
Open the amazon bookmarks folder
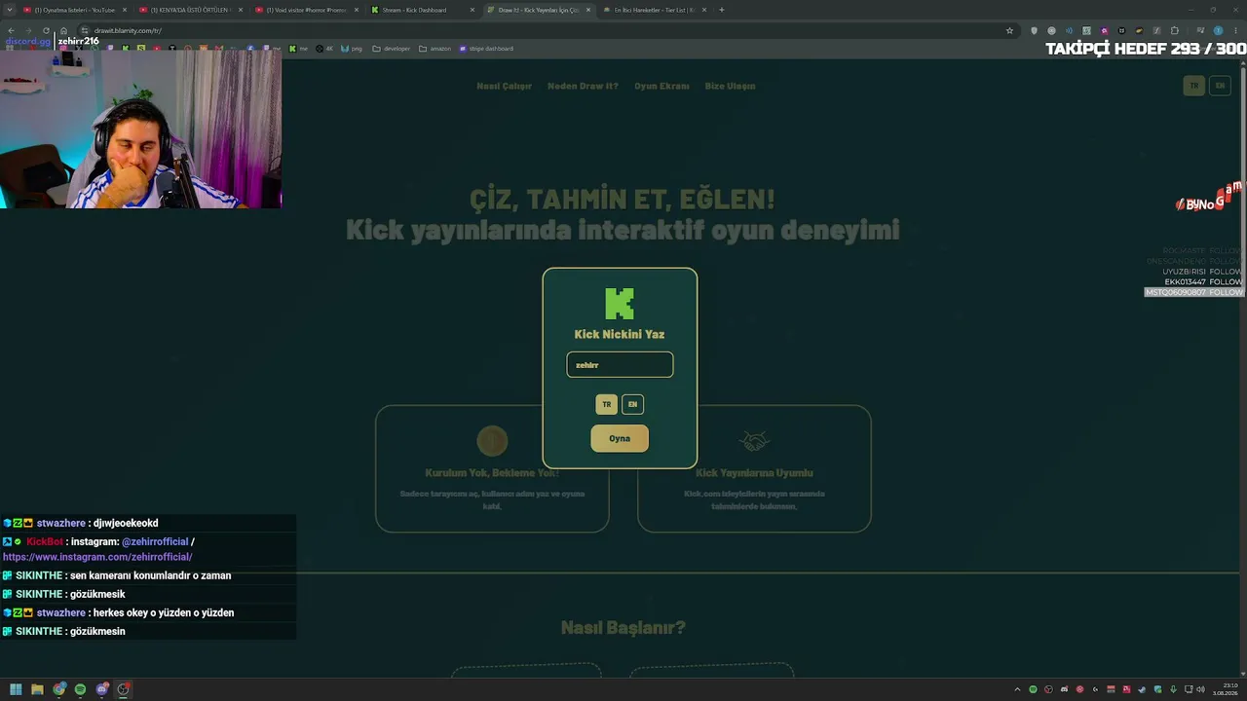pos(435,49)
